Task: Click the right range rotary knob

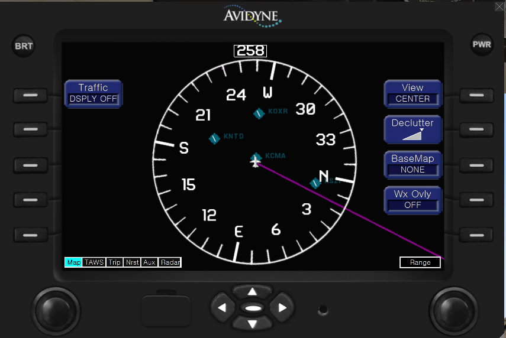Action: (x=454, y=311)
